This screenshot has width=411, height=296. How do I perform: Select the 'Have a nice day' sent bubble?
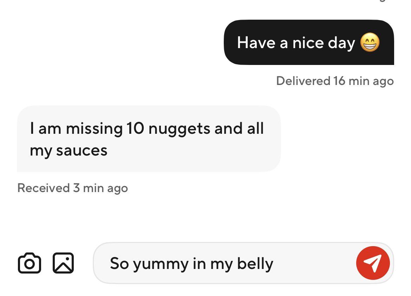click(x=309, y=42)
